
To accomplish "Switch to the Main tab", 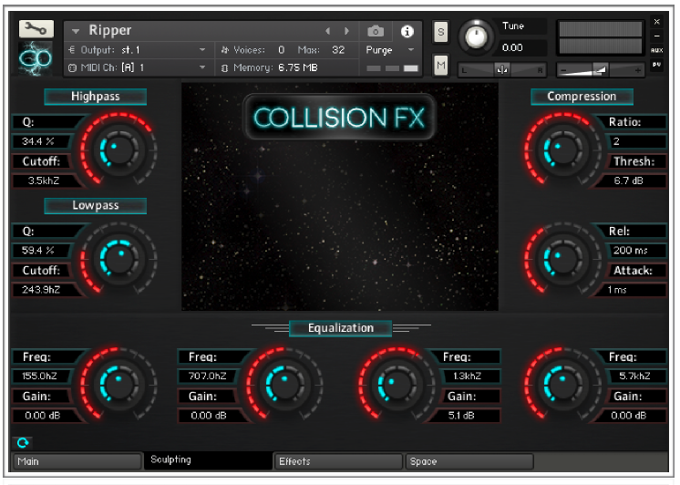I will pos(76,461).
